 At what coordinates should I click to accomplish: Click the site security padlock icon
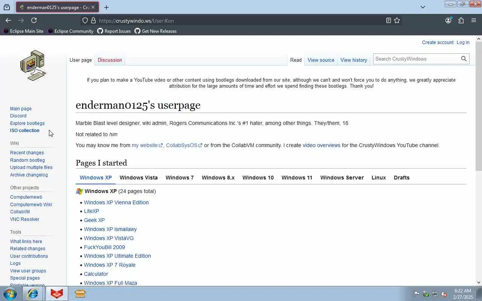pyautogui.click(x=93, y=20)
